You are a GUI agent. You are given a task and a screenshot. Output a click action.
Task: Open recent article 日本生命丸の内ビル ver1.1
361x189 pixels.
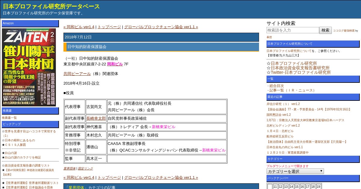coord(285,147)
